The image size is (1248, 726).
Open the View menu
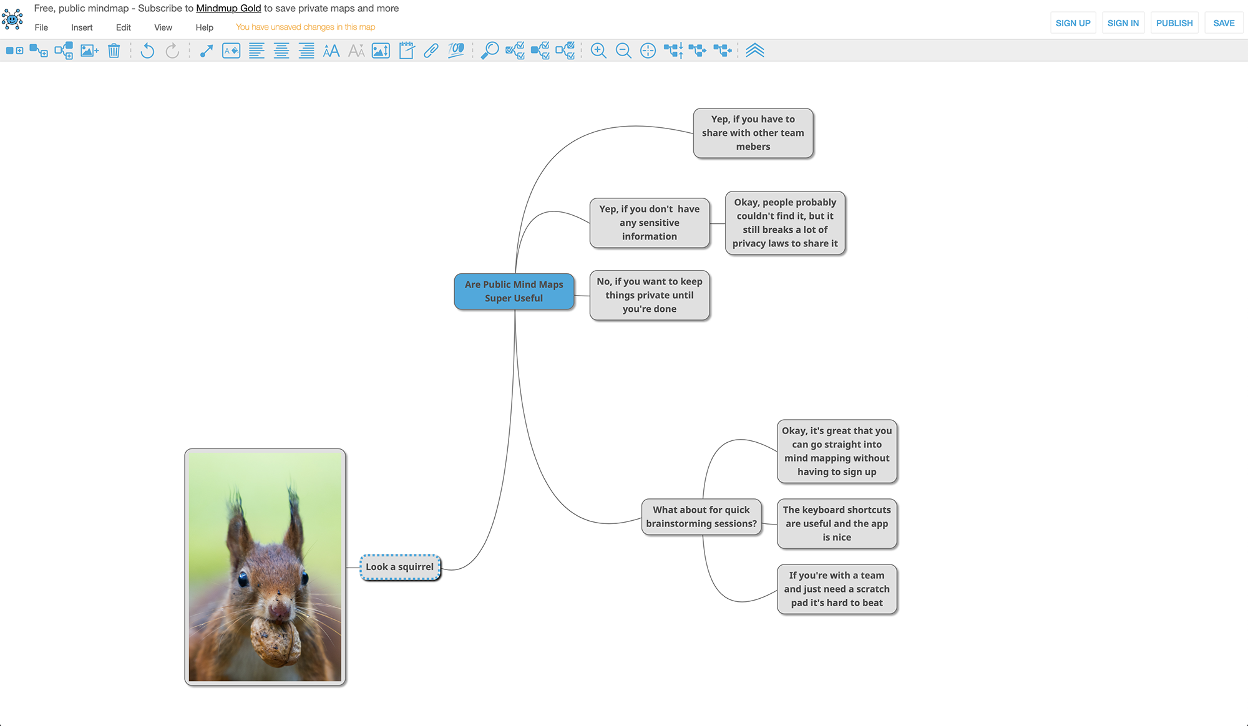point(162,27)
